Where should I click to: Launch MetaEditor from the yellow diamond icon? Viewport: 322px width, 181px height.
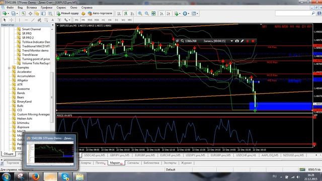click(83, 14)
